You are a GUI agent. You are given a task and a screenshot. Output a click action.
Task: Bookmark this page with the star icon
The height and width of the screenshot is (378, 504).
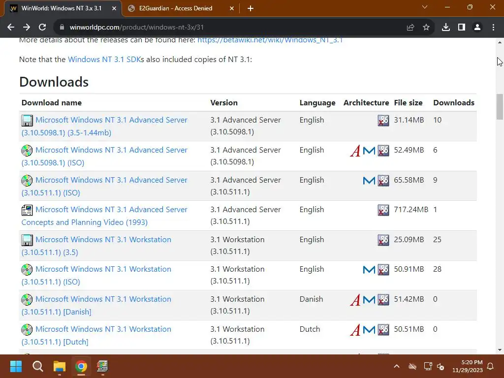pos(426,28)
